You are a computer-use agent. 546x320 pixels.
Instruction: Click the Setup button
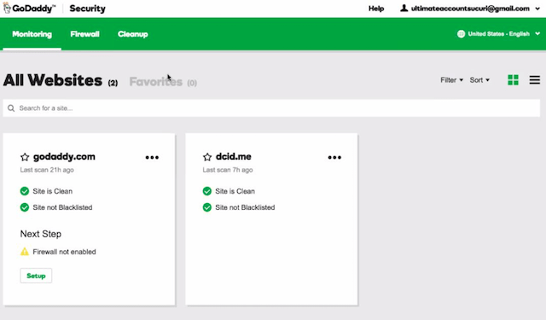36,276
